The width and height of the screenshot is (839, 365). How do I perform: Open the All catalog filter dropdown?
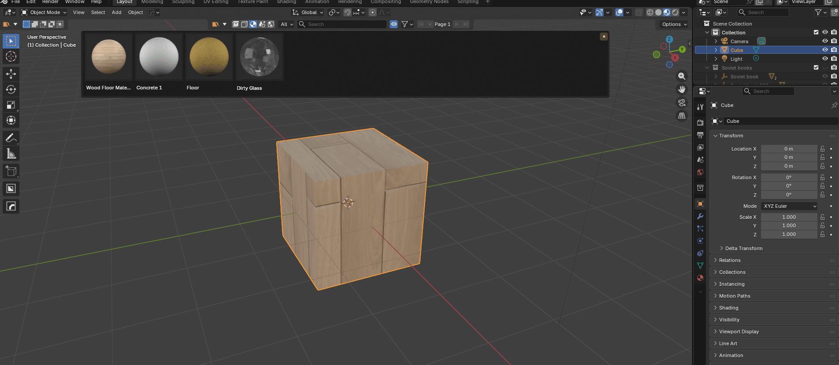[287, 24]
